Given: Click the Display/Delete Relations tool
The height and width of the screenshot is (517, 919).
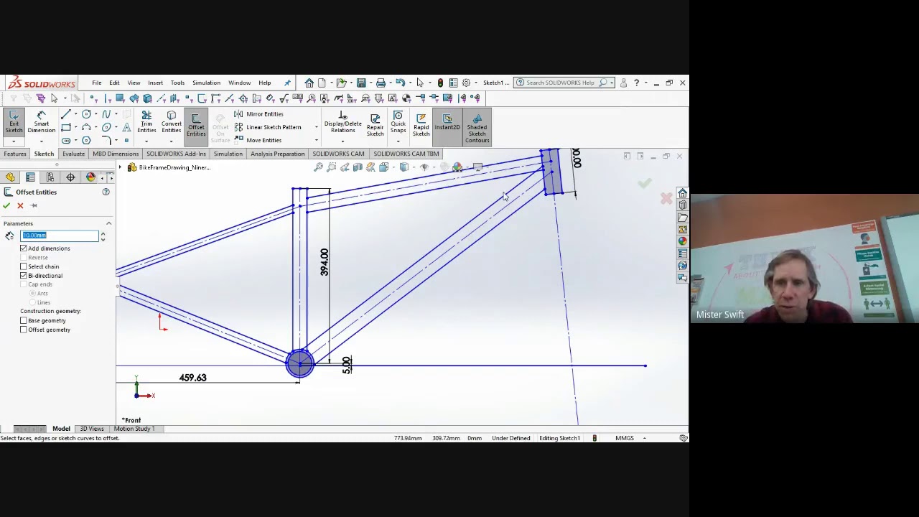Looking at the screenshot, I should 342,122.
